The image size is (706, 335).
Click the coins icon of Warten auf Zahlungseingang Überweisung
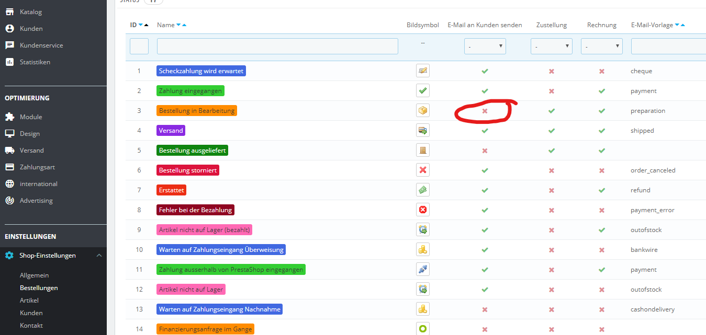[x=423, y=249]
